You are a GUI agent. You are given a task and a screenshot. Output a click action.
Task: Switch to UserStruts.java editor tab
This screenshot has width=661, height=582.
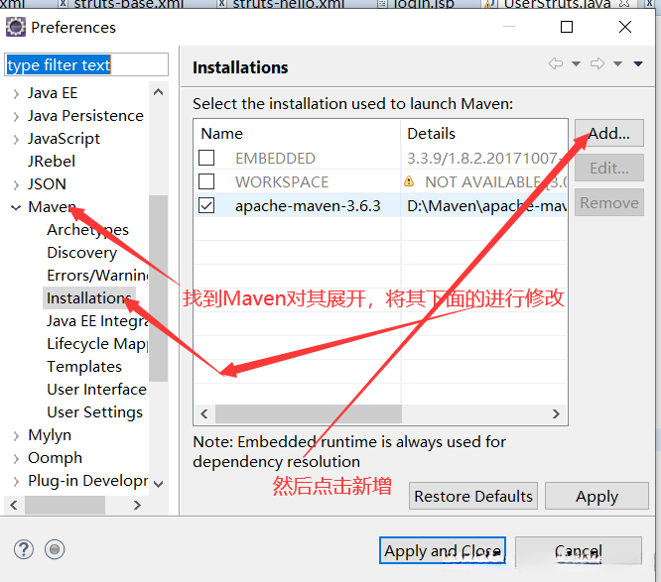[557, 4]
